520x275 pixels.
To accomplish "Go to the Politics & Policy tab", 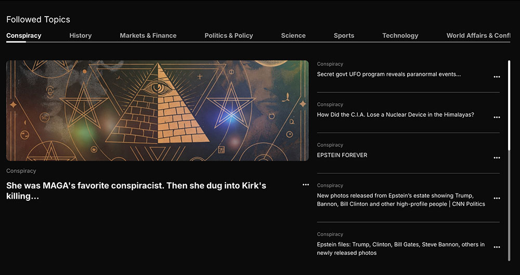I will (229, 35).
